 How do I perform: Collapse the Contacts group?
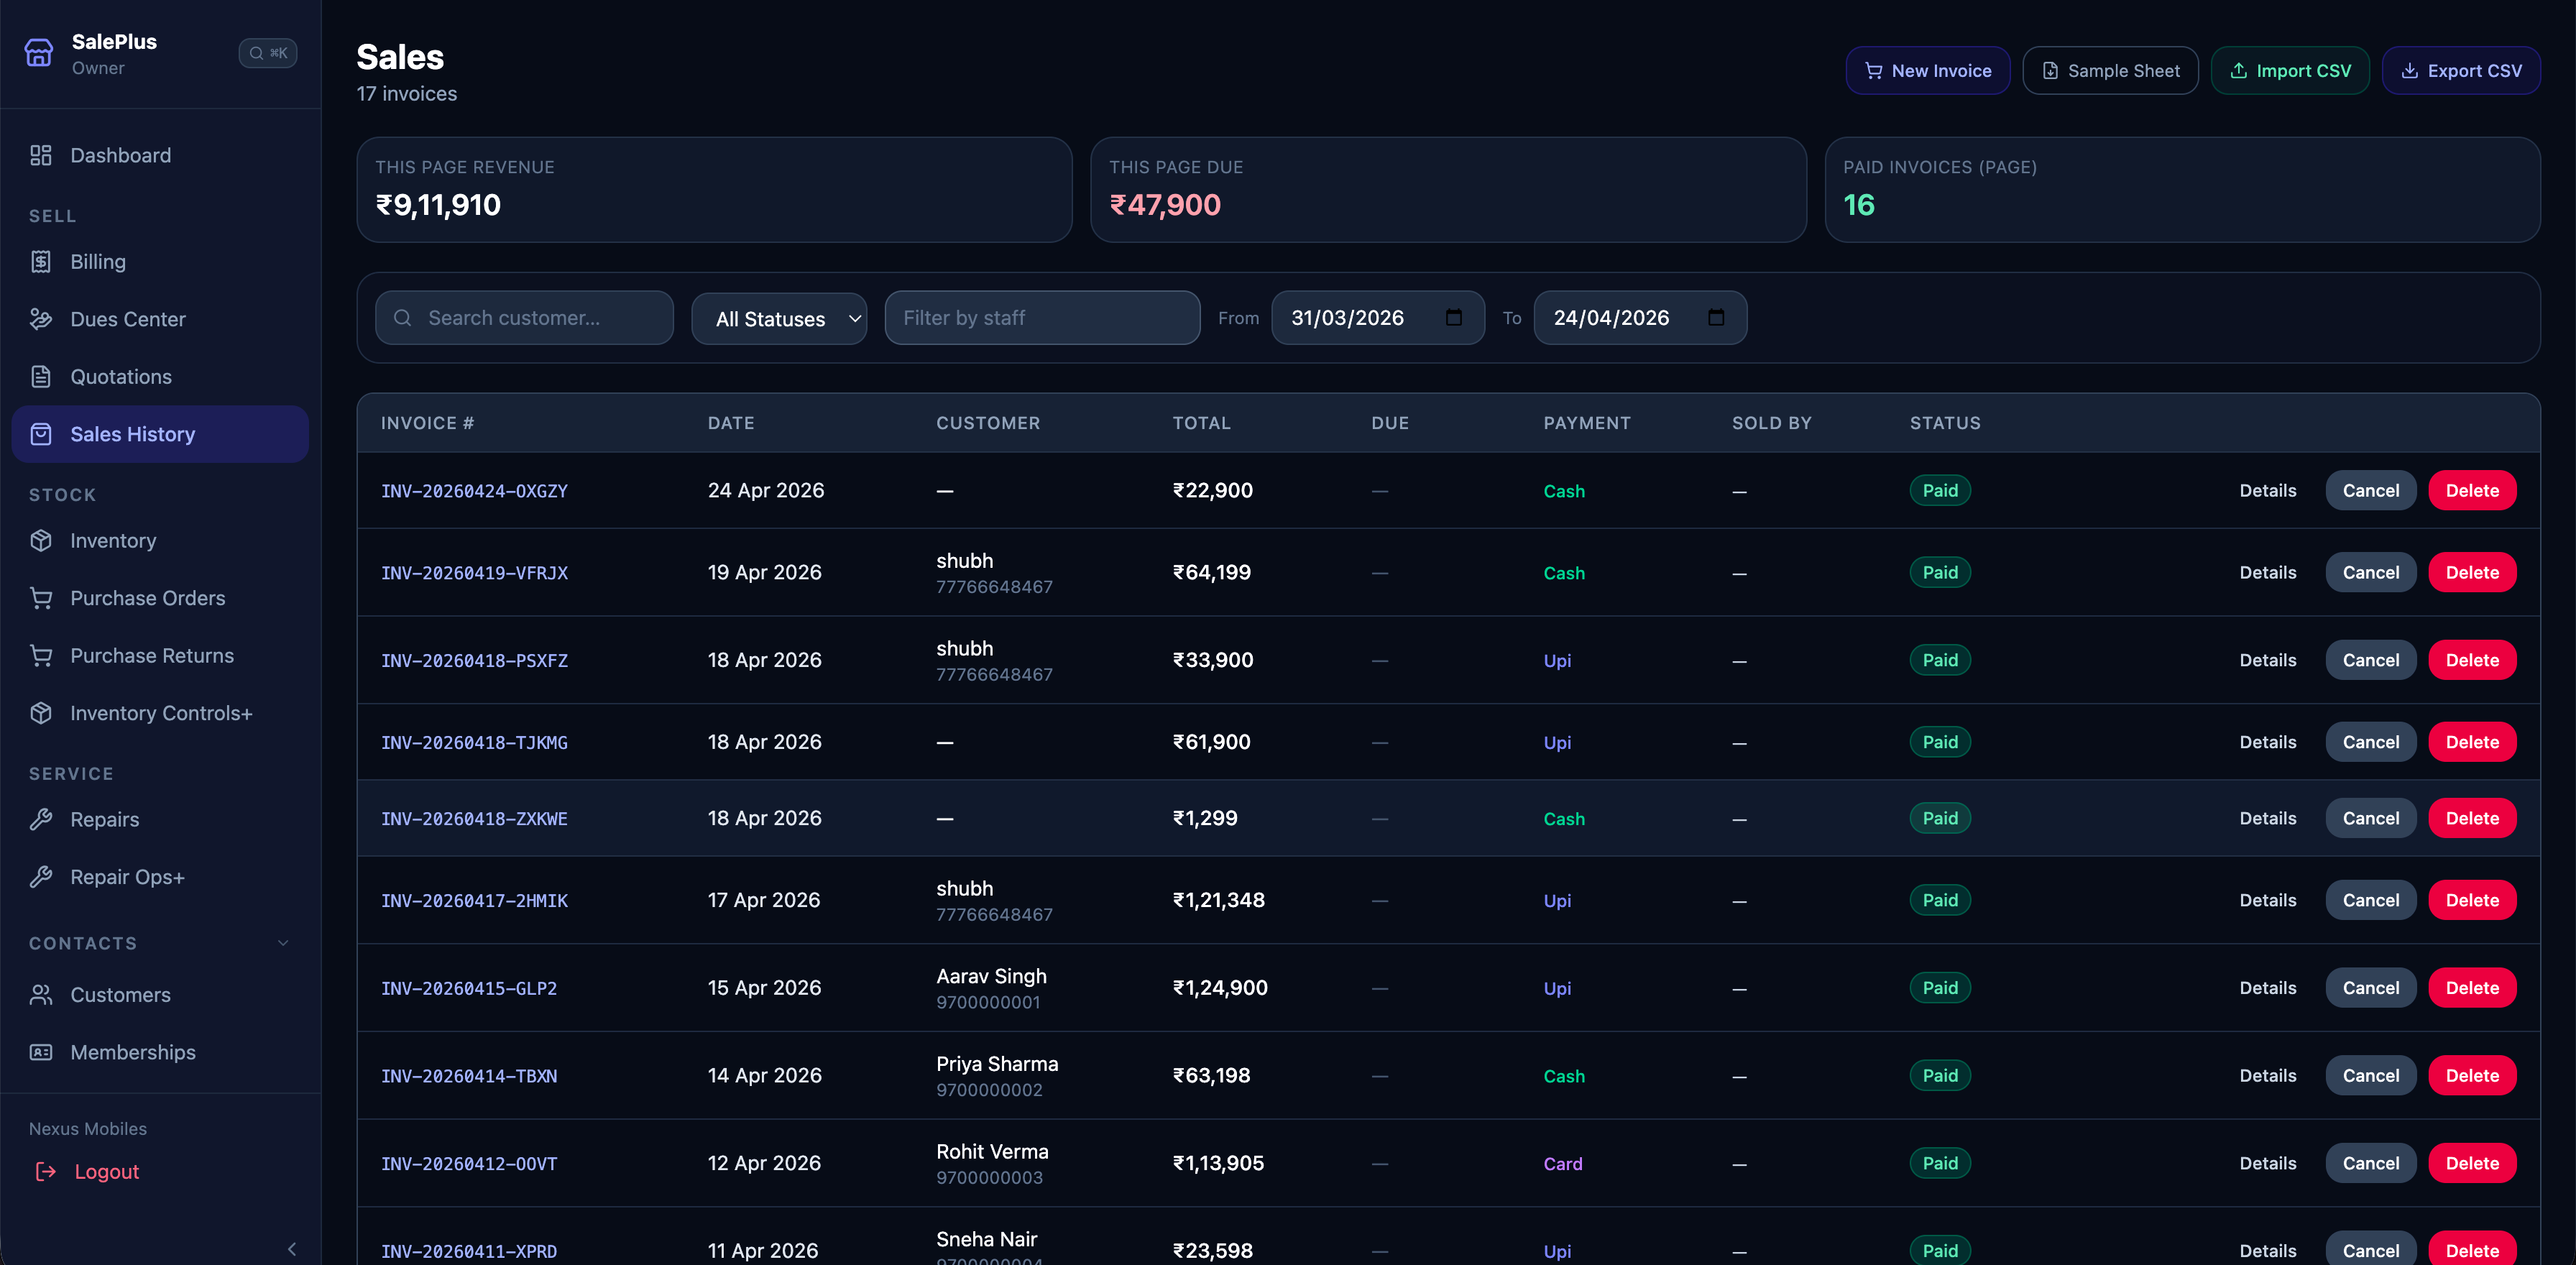coord(282,942)
